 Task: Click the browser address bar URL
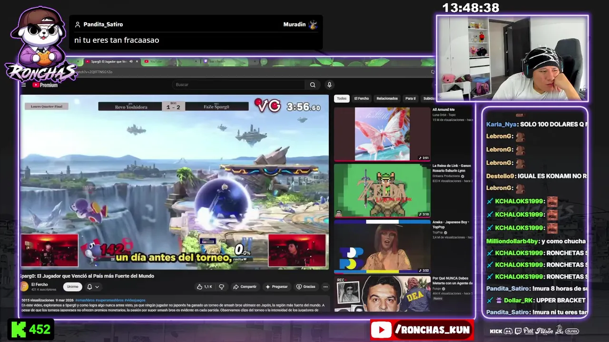[95, 72]
